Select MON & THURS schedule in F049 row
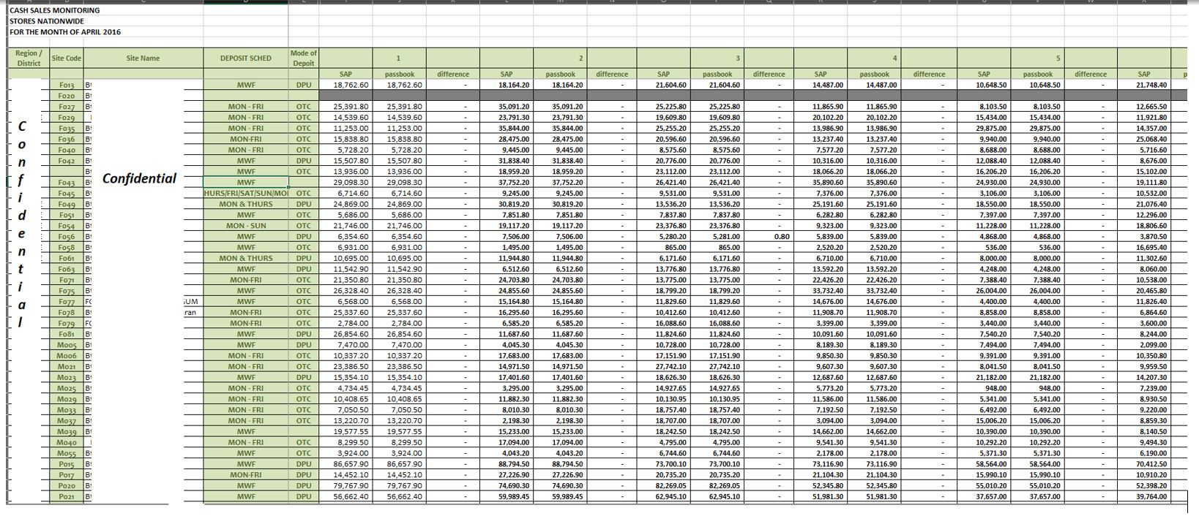 click(x=246, y=205)
